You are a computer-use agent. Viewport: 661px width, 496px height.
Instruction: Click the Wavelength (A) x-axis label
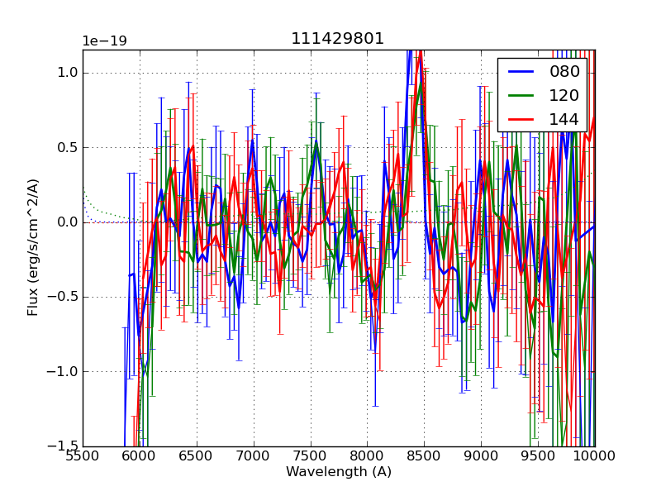(x=339, y=472)
